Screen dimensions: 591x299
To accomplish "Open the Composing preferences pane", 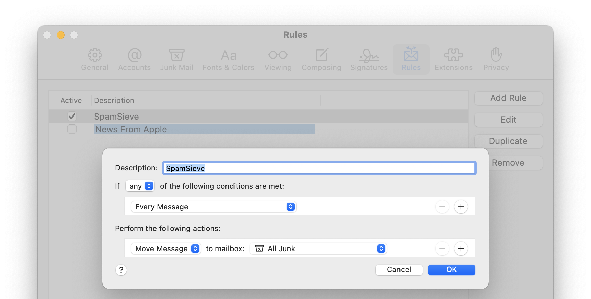I will point(321,60).
